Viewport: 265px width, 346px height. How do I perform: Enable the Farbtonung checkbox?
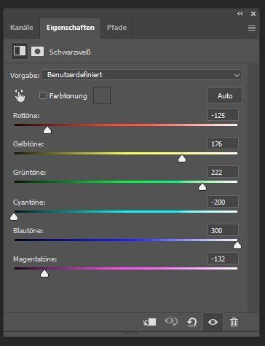tap(43, 95)
